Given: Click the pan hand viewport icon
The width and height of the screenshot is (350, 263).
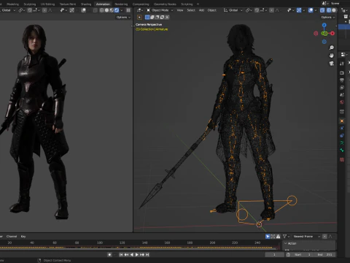Looking at the screenshot, I should tap(332, 56).
